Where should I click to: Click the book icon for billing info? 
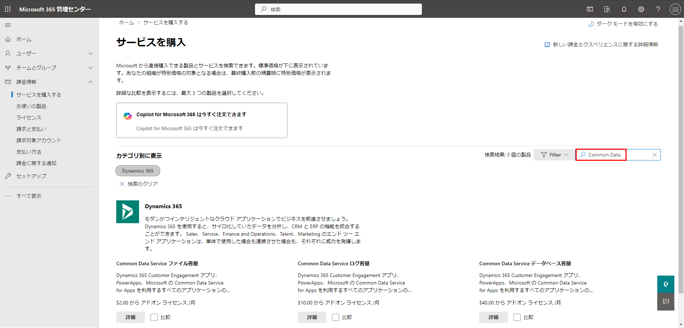point(547,45)
